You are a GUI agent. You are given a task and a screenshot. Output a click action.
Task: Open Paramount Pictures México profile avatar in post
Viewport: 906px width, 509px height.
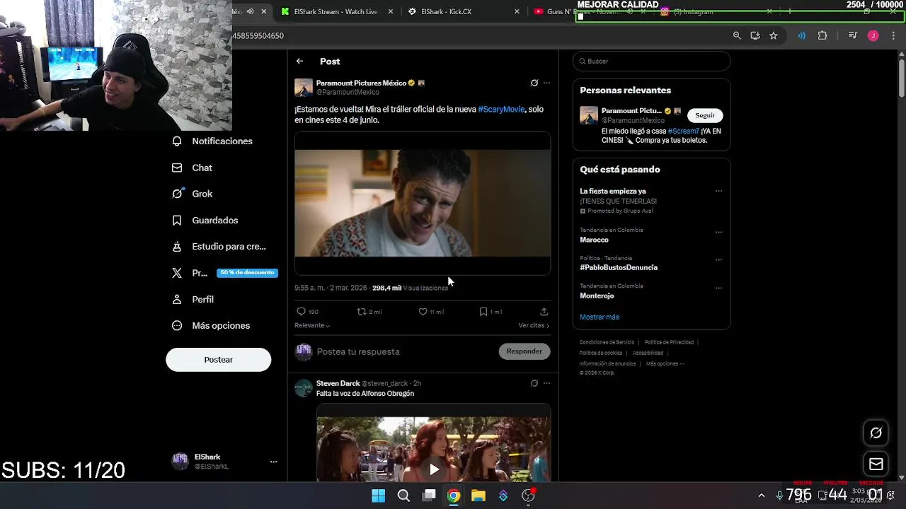304,88
